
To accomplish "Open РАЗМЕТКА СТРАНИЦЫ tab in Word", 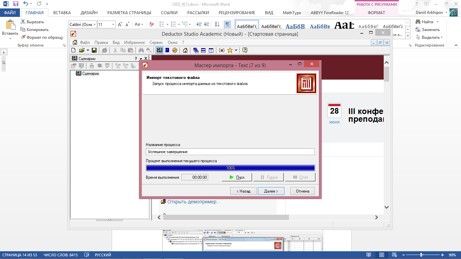I will (129, 13).
